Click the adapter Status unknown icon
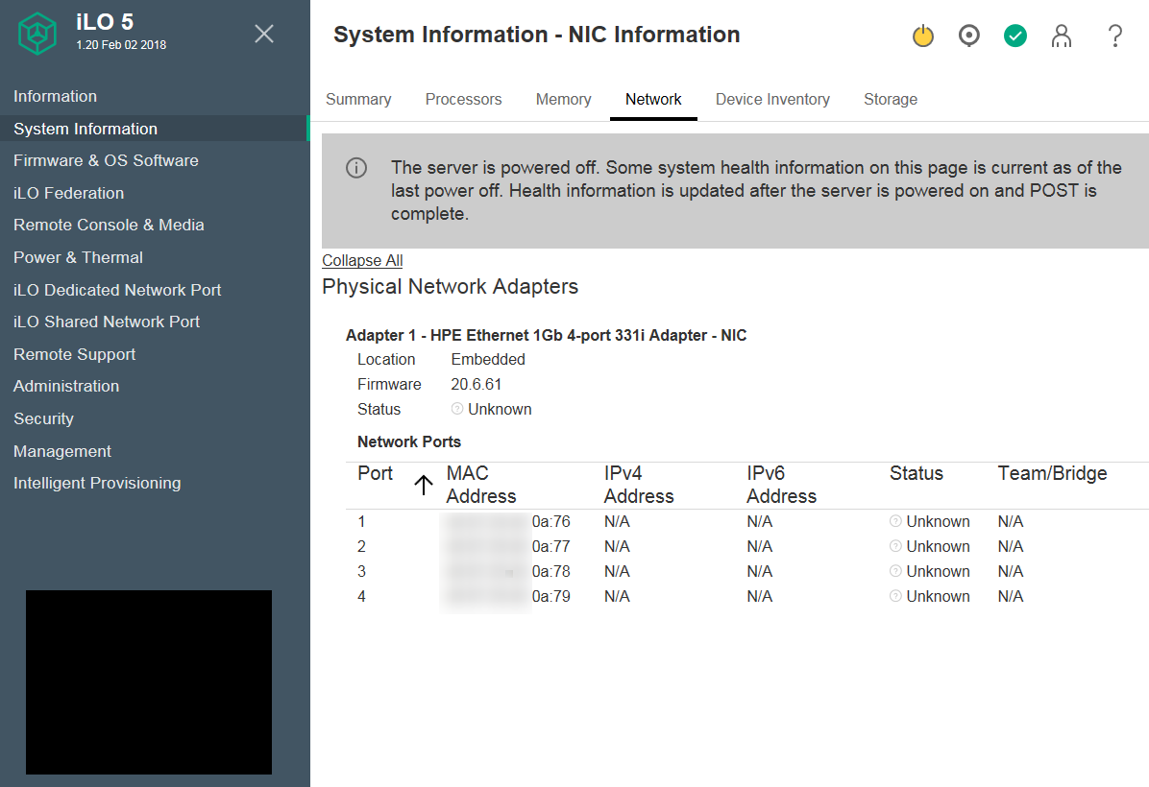This screenshot has height=787, width=1149. coord(457,409)
